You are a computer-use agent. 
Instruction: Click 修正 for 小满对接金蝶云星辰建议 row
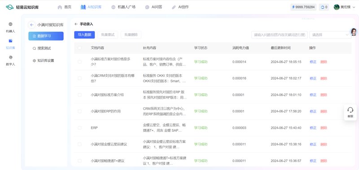(313, 144)
